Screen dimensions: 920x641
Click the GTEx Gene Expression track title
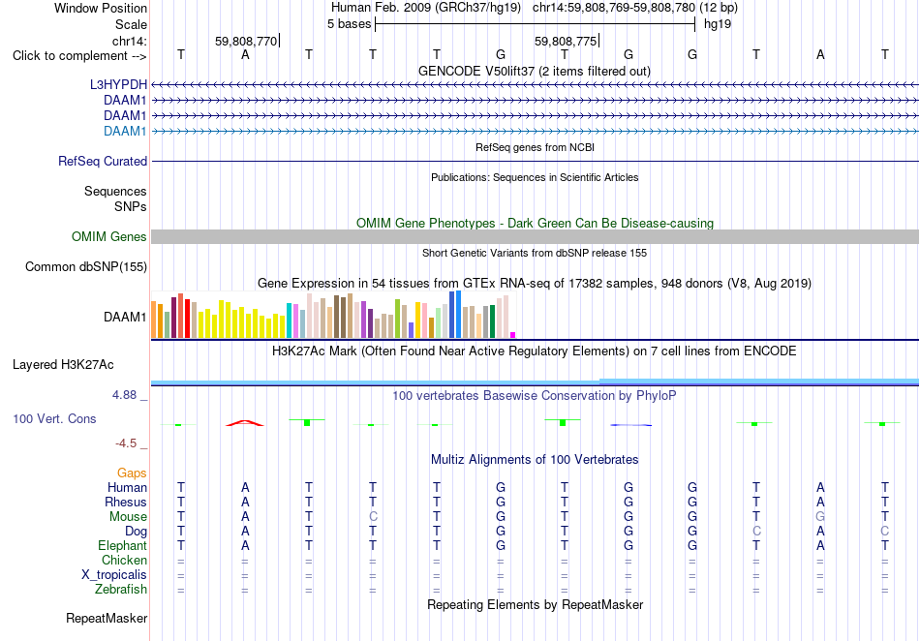click(535, 284)
